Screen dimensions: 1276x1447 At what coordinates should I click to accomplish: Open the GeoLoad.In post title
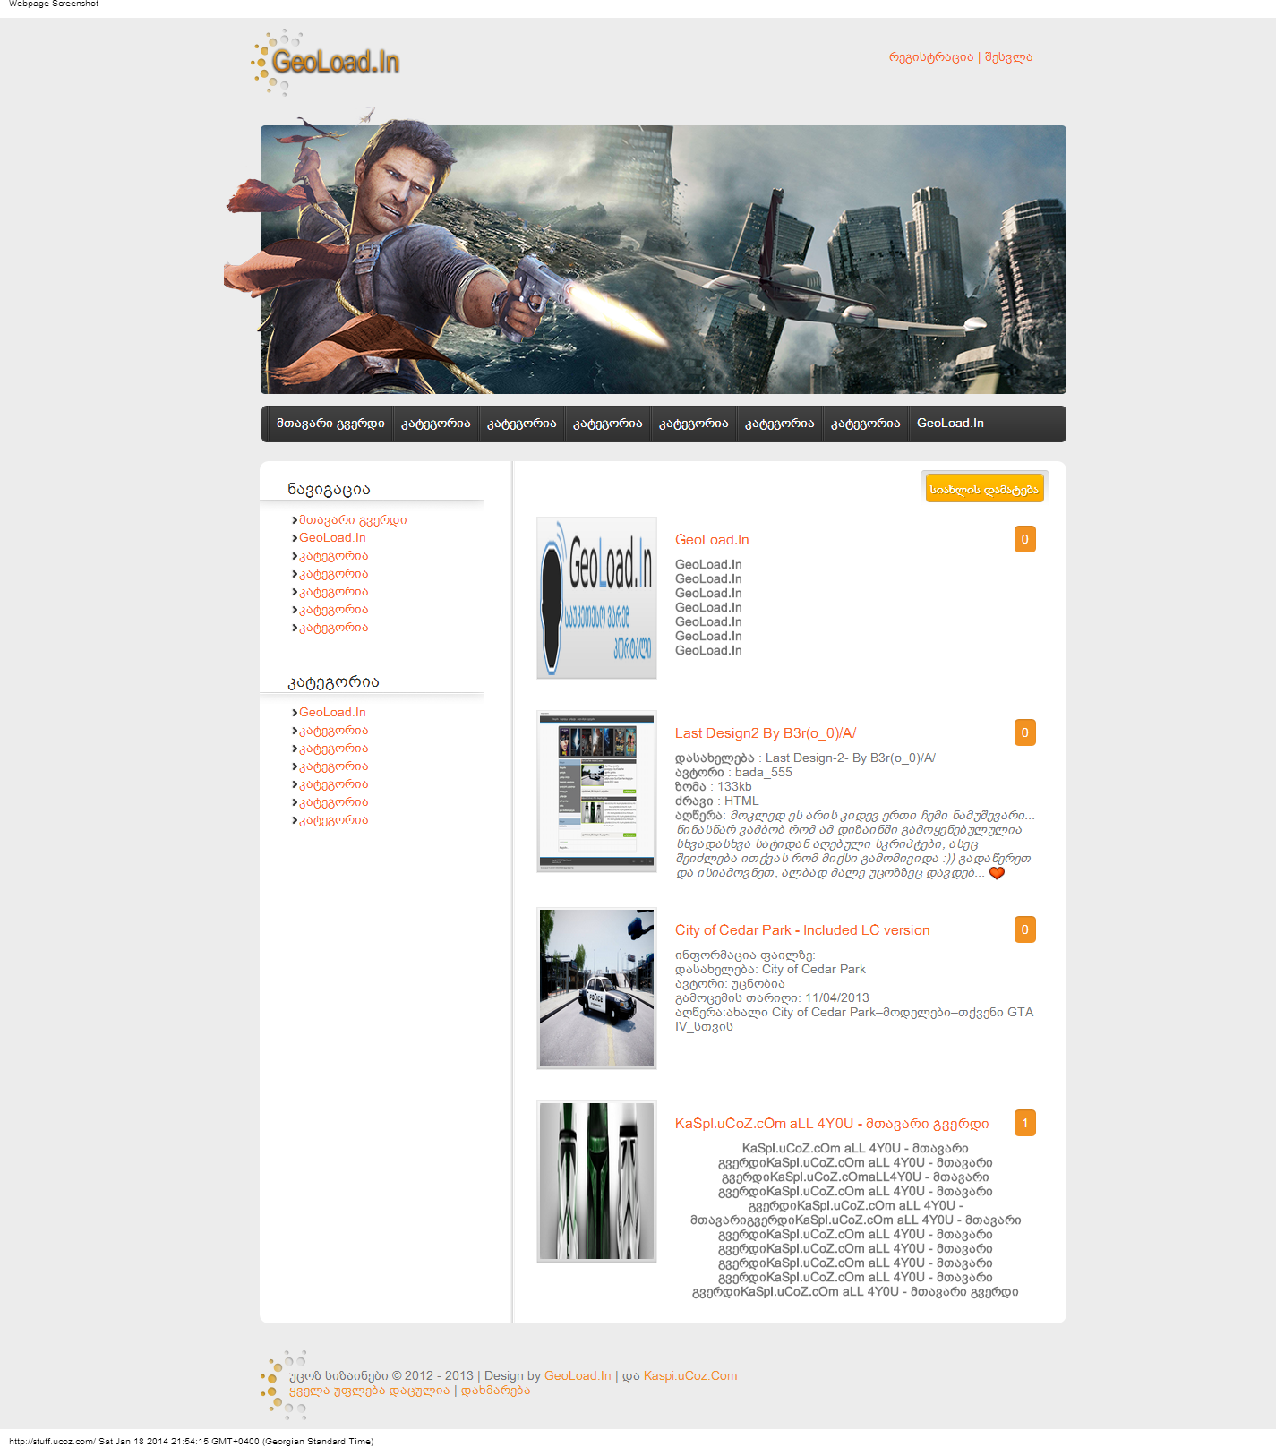point(712,540)
